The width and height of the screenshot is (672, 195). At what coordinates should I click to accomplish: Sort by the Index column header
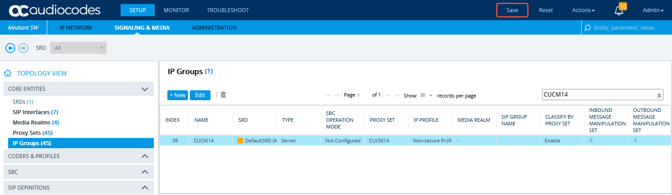tap(173, 120)
